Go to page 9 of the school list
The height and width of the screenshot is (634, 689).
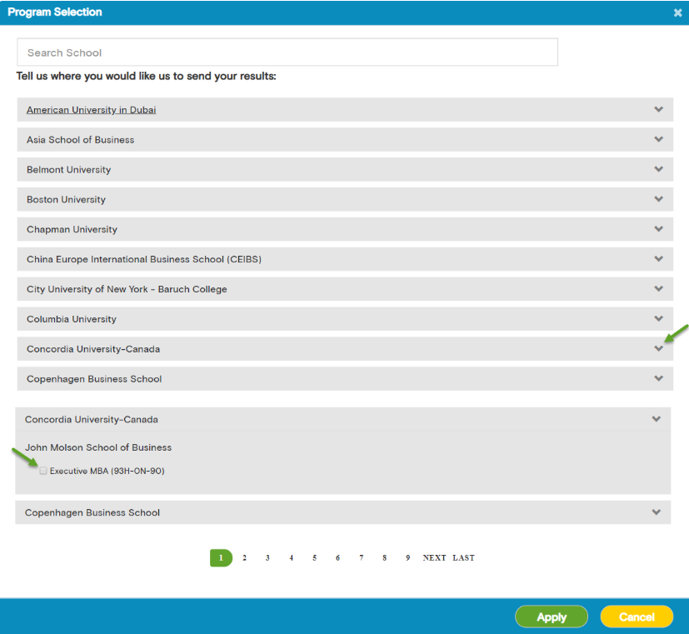(407, 557)
